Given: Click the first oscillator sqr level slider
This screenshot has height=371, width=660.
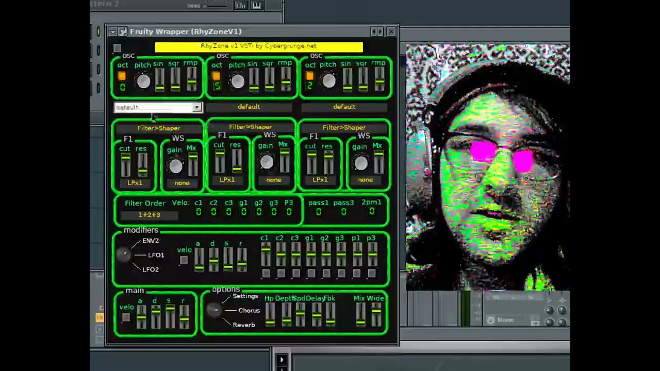Looking at the screenshot, I should click(175, 80).
